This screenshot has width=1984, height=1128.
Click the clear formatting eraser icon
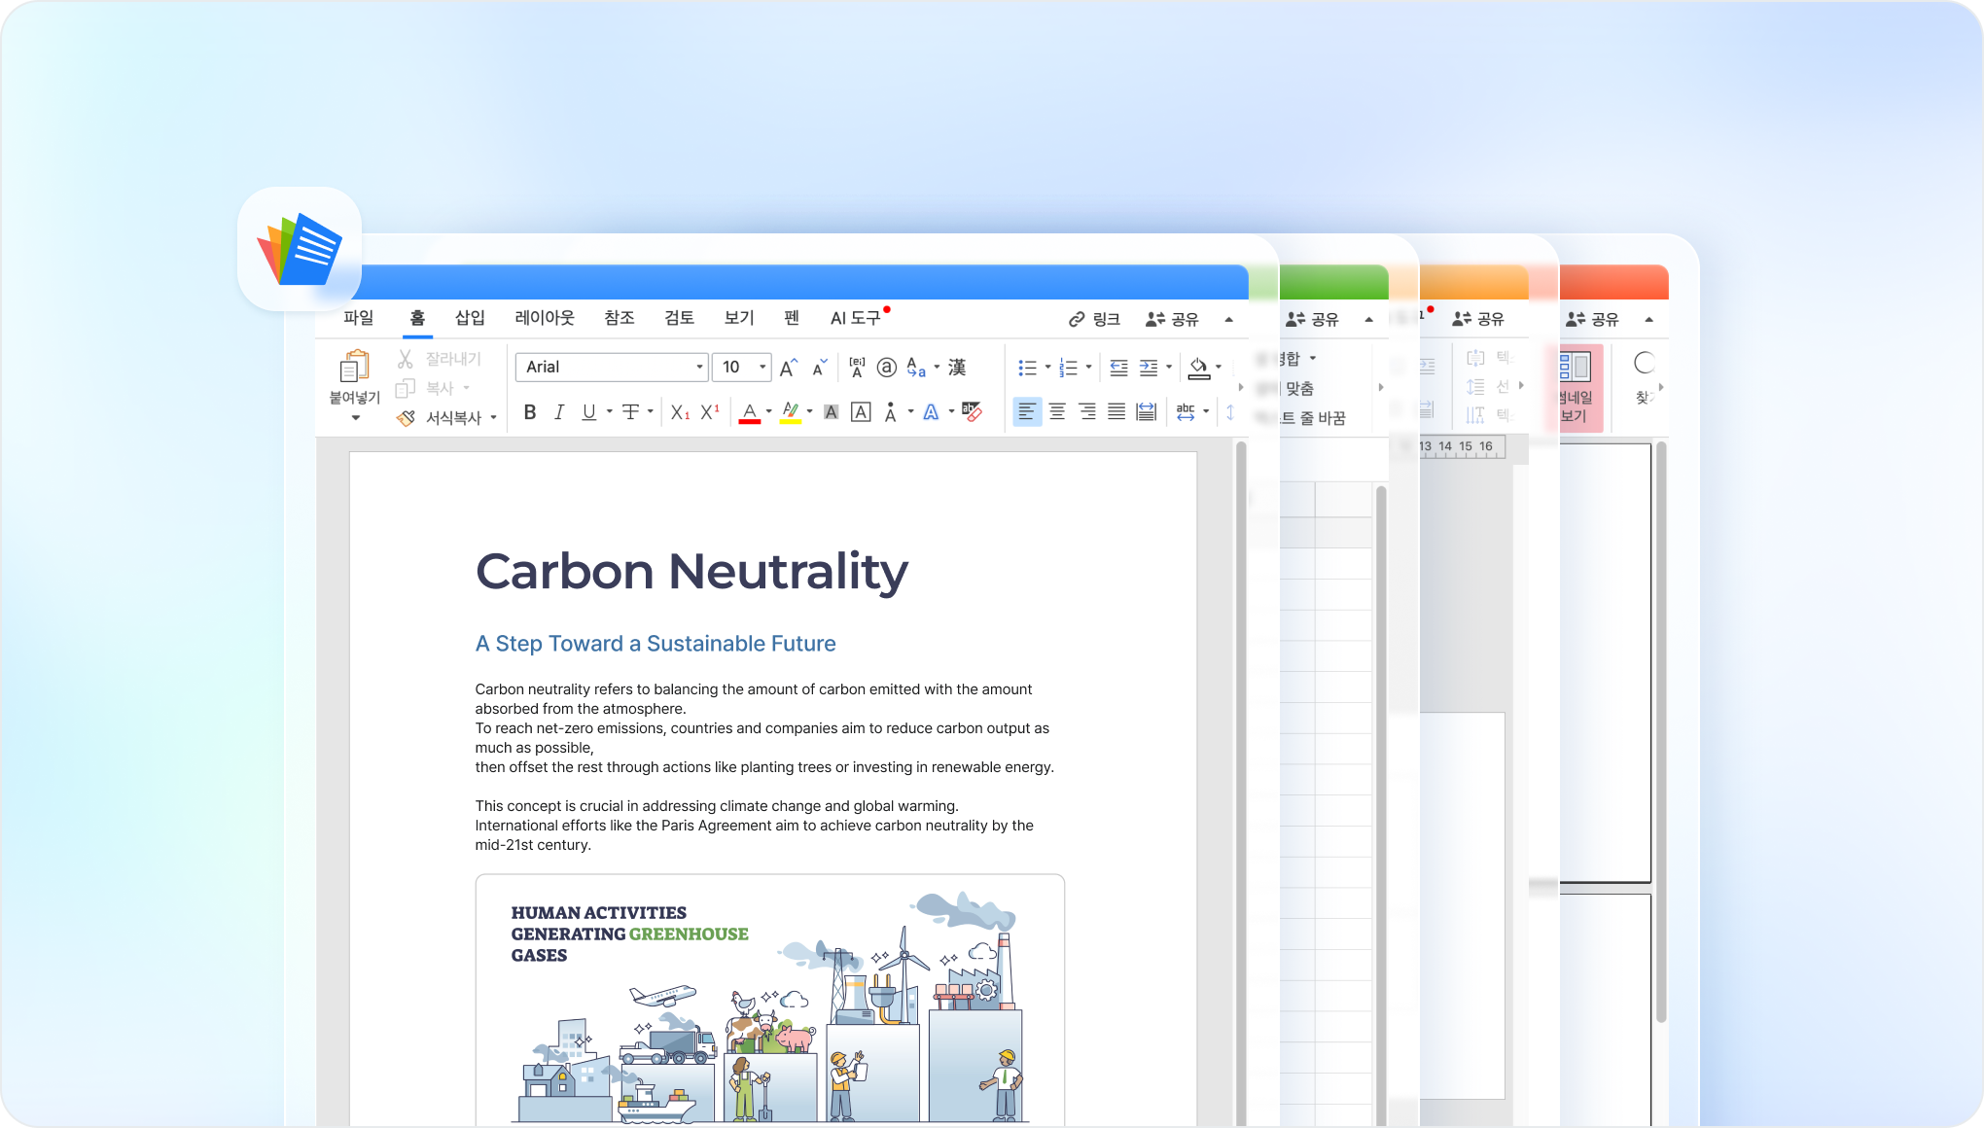[972, 412]
